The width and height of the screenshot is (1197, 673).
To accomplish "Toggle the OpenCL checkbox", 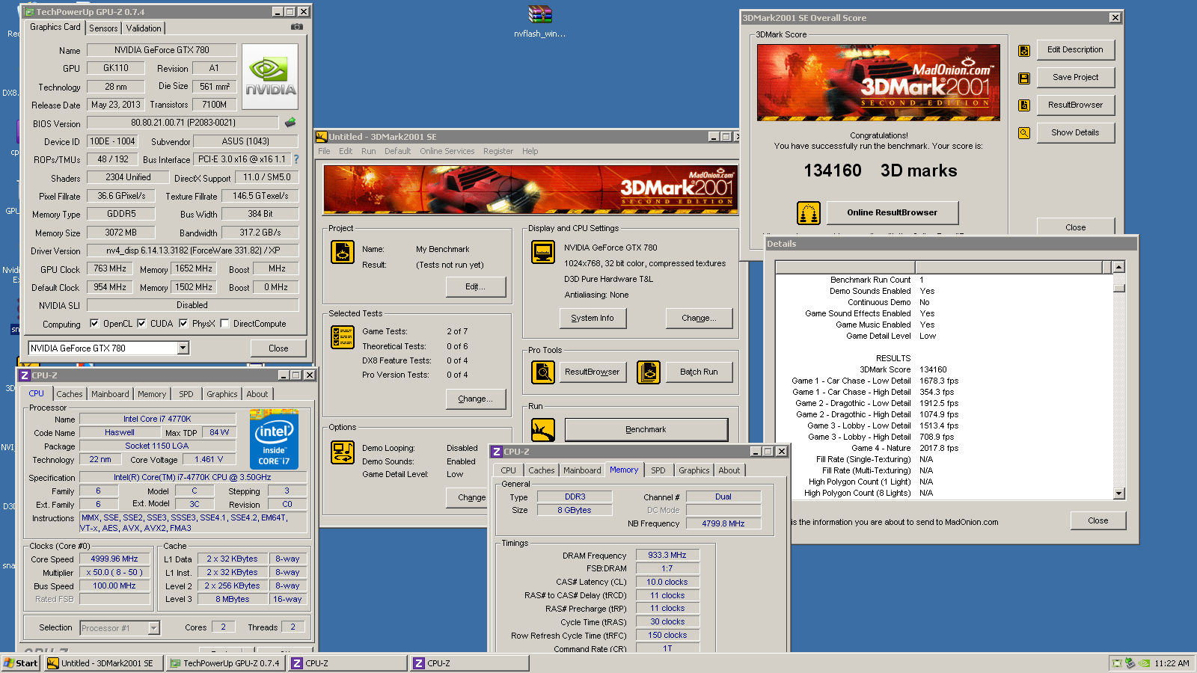I will 94,324.
